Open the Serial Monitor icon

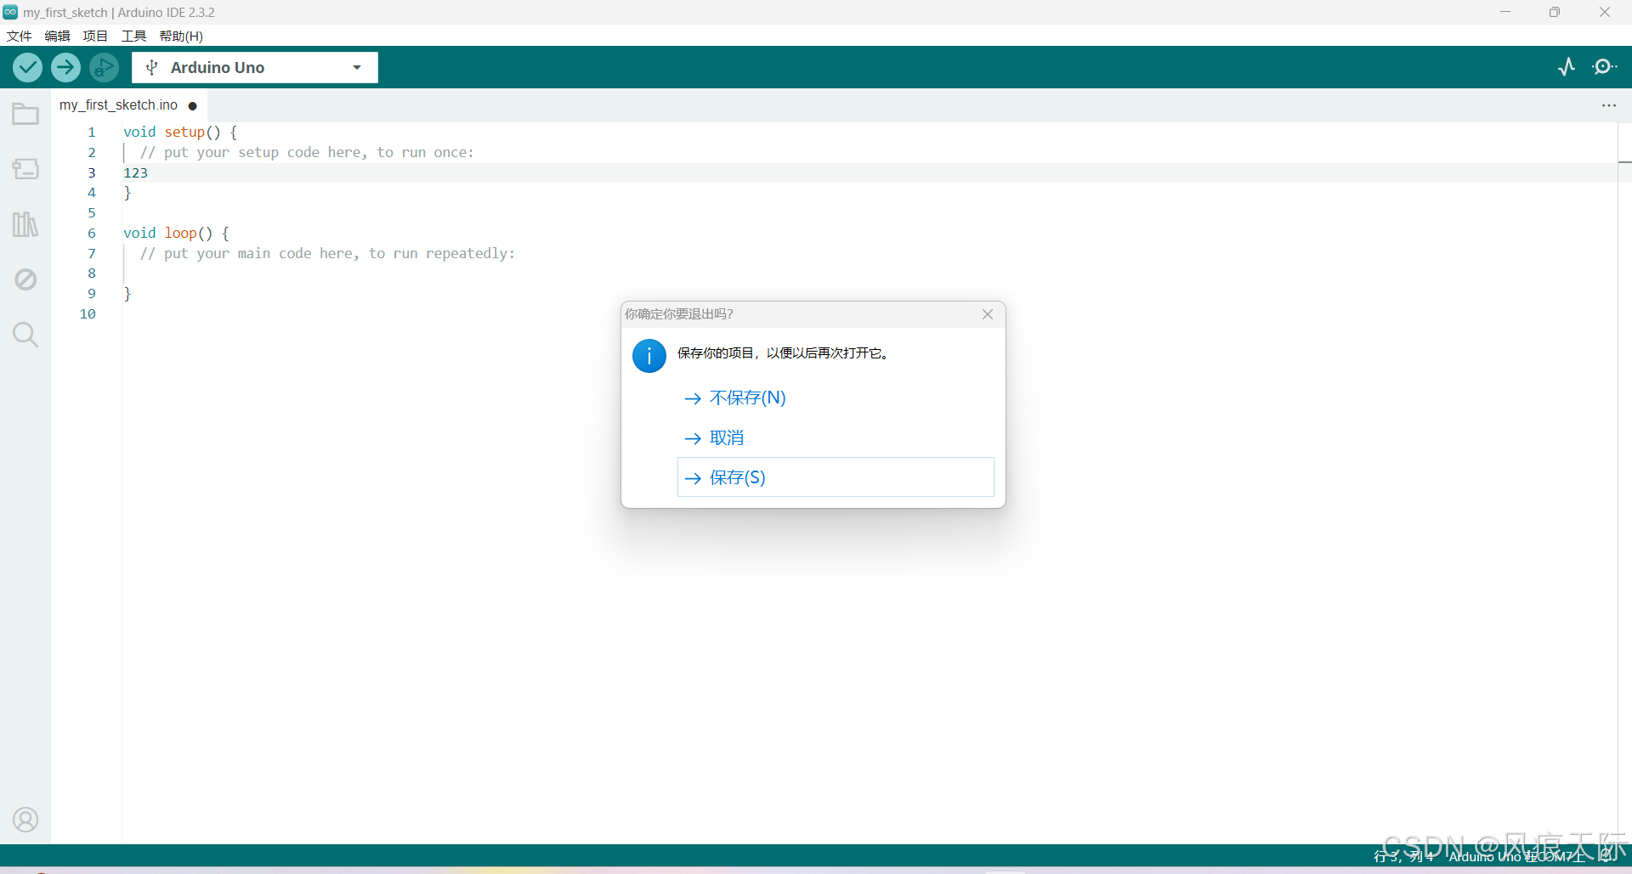pyautogui.click(x=1604, y=67)
